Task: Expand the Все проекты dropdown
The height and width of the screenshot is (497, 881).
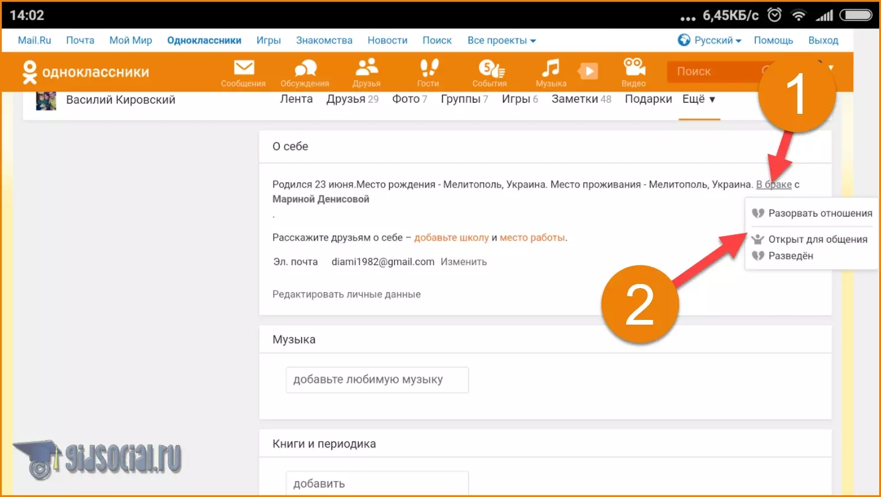Action: [x=502, y=40]
